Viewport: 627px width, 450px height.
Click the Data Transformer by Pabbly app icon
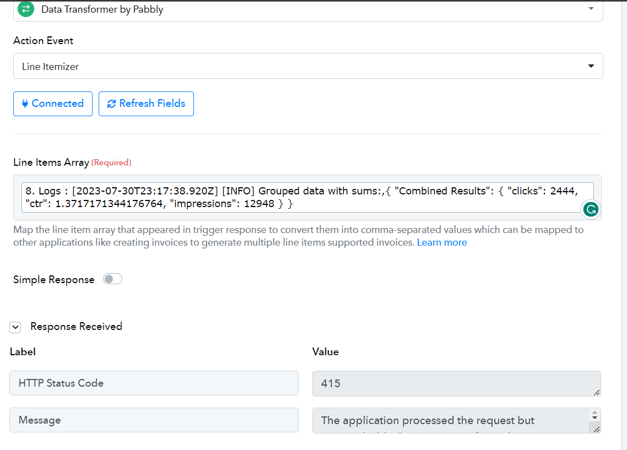(26, 9)
